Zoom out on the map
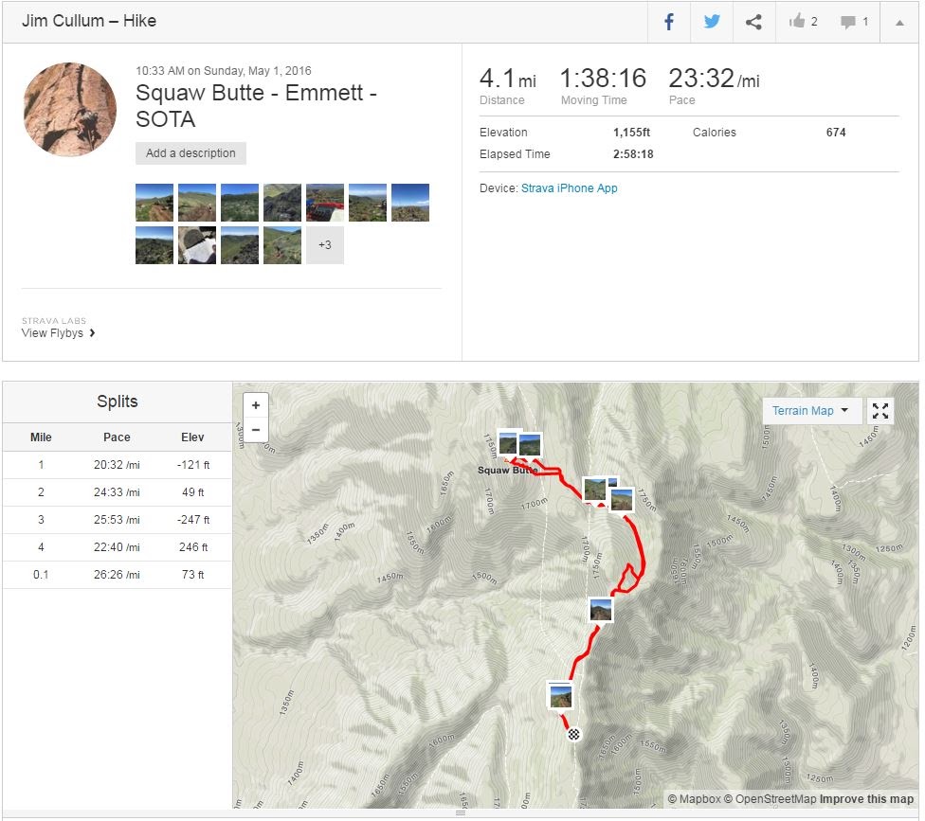The image size is (925, 821). coord(256,430)
